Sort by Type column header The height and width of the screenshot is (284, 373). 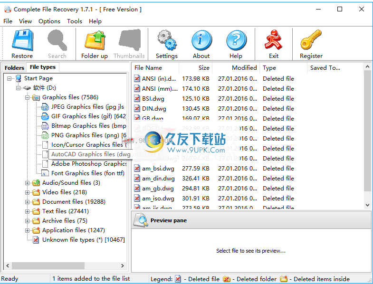tap(284, 68)
